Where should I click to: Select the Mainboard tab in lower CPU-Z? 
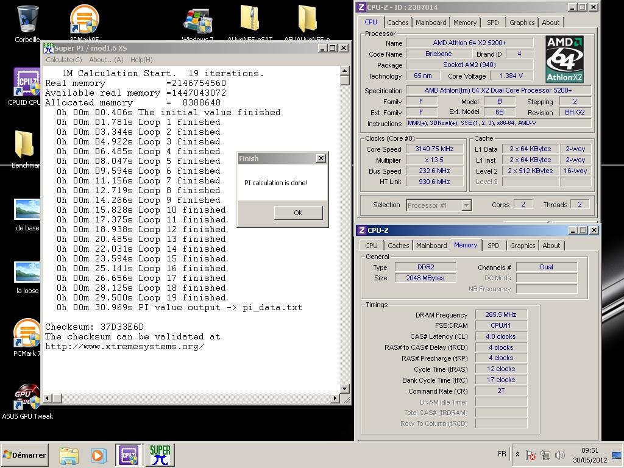(x=432, y=246)
